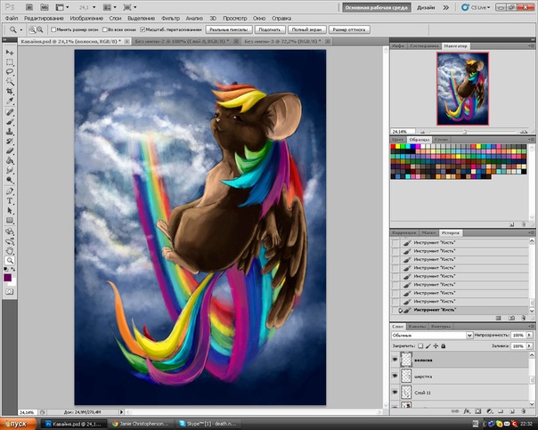Select the Rectangular Marquee tool

(x=10, y=62)
